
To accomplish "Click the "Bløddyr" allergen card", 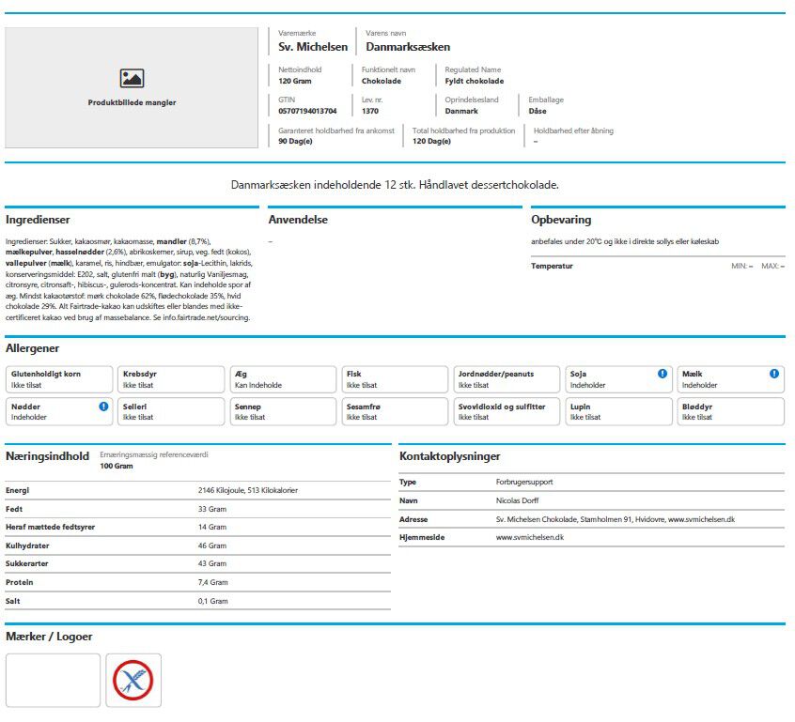I will (x=730, y=412).
